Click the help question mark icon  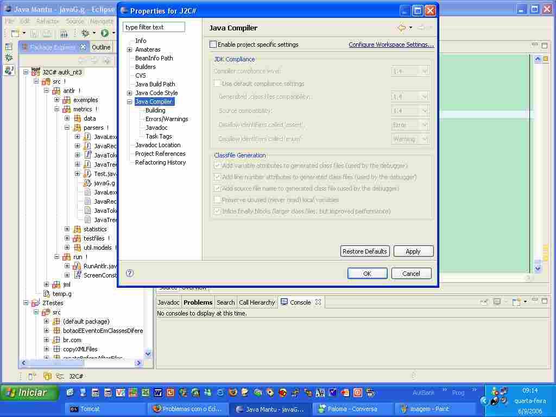130,273
